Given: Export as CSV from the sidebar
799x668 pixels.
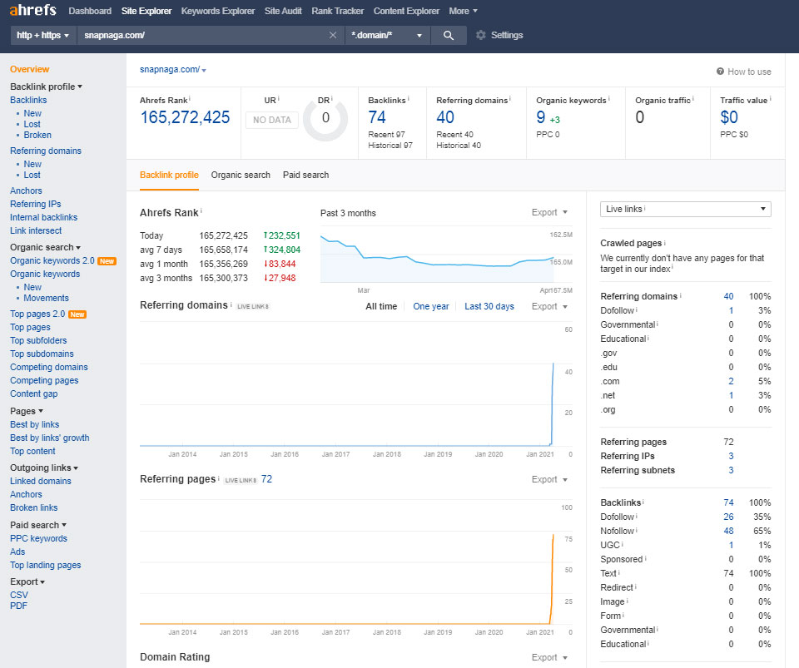Looking at the screenshot, I should click(x=19, y=595).
